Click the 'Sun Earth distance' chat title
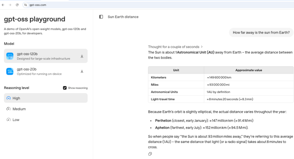294x159 pixels. coord(123,17)
